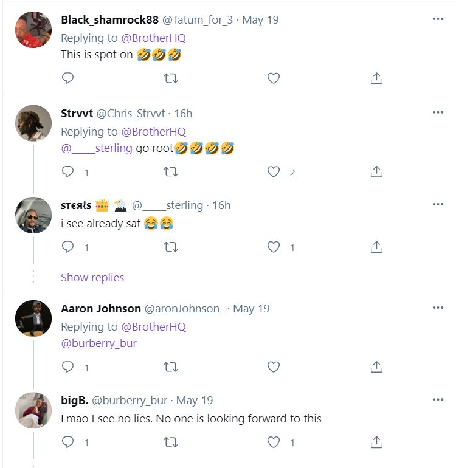Reply to Black_shamrock88's tweet
The width and height of the screenshot is (456, 468).
point(68,78)
